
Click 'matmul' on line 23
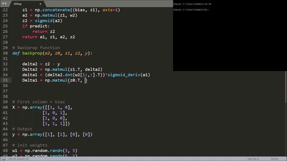[x=50, y=15]
